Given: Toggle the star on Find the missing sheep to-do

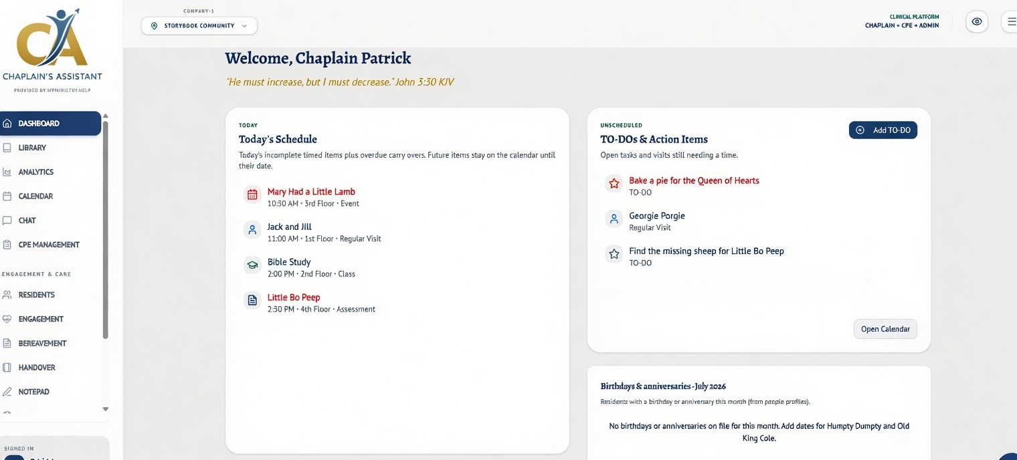Looking at the screenshot, I should coord(614,254).
